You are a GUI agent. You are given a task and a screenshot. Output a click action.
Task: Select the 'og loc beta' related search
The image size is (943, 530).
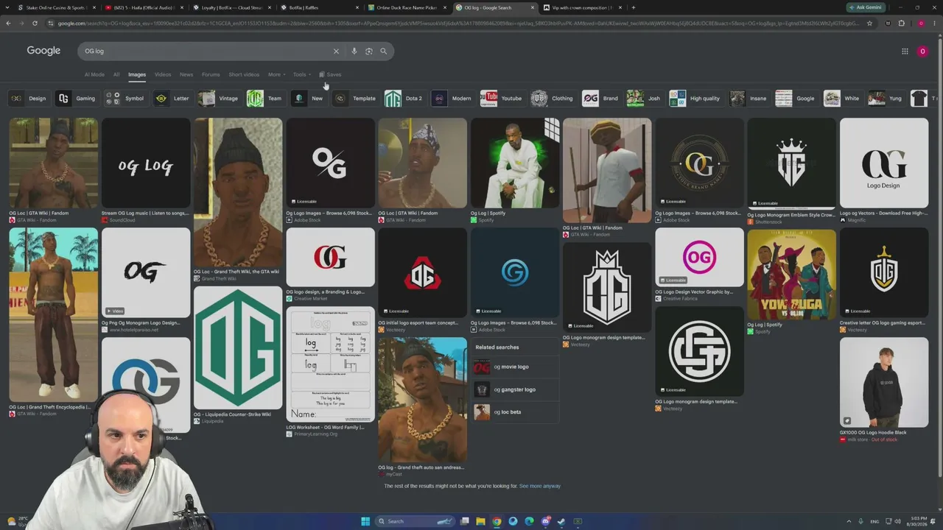[x=515, y=412]
